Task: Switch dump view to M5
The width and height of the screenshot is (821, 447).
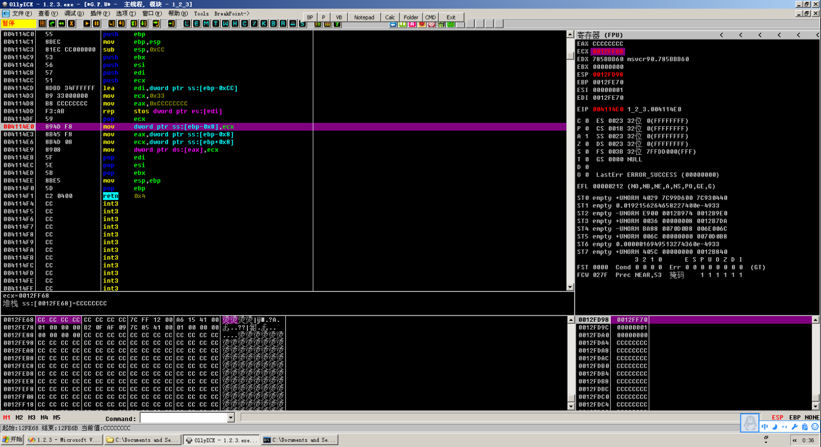Action: tap(57, 417)
